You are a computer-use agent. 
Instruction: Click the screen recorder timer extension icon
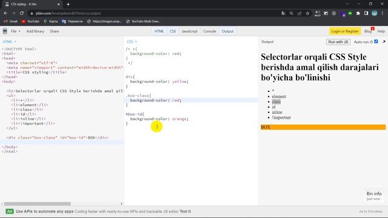pyautogui.click(x=318, y=13)
